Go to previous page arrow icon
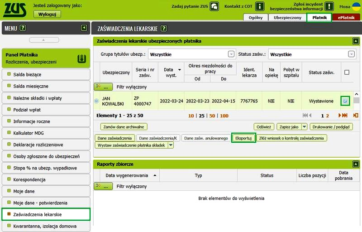362x232 pixels. coord(310,115)
